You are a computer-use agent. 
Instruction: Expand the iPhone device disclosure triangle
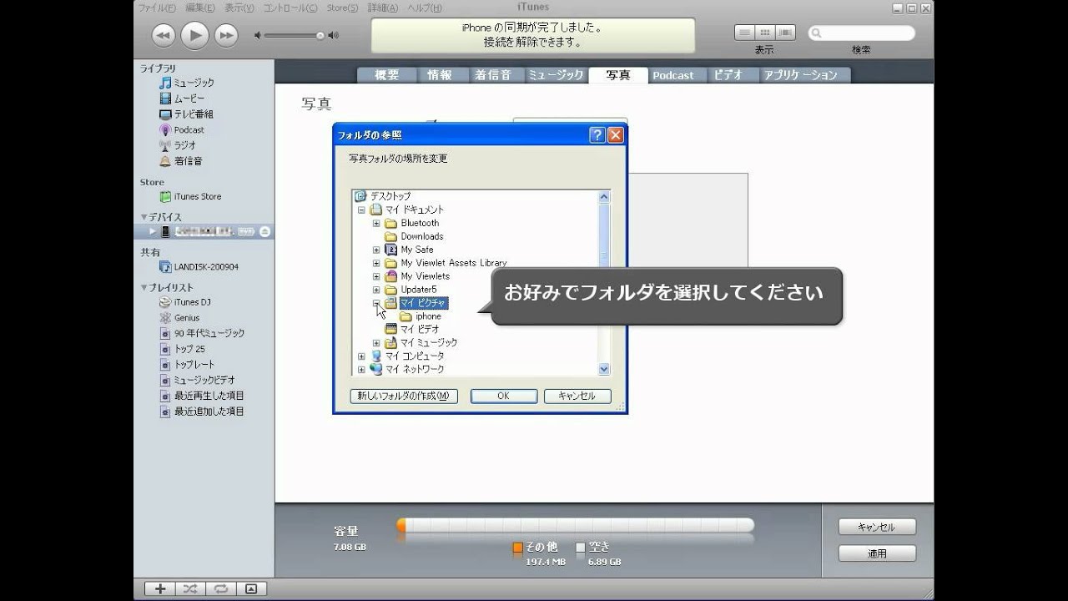tap(152, 231)
